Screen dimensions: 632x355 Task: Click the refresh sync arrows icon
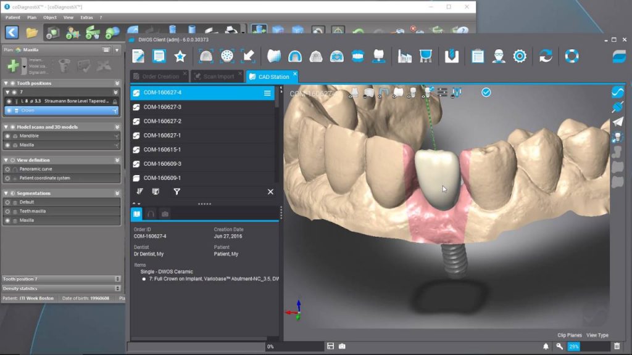pos(546,56)
